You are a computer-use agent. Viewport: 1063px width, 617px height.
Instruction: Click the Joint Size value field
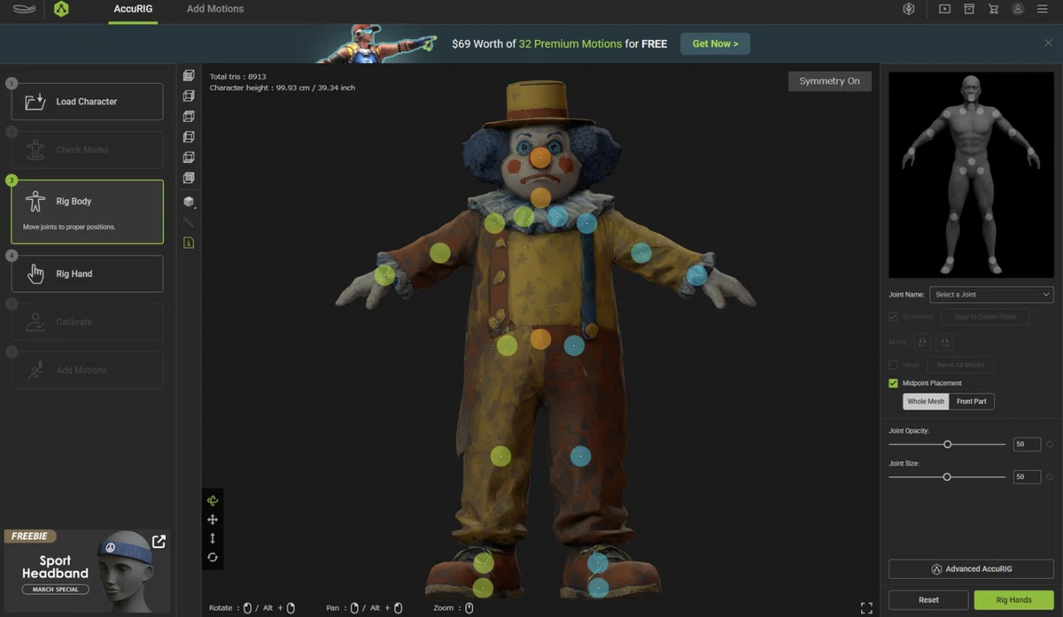(x=1027, y=476)
